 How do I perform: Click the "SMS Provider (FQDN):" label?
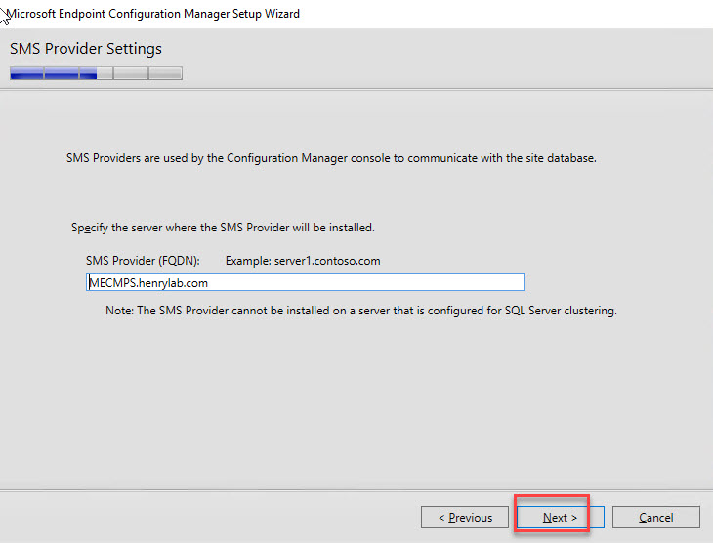[143, 261]
